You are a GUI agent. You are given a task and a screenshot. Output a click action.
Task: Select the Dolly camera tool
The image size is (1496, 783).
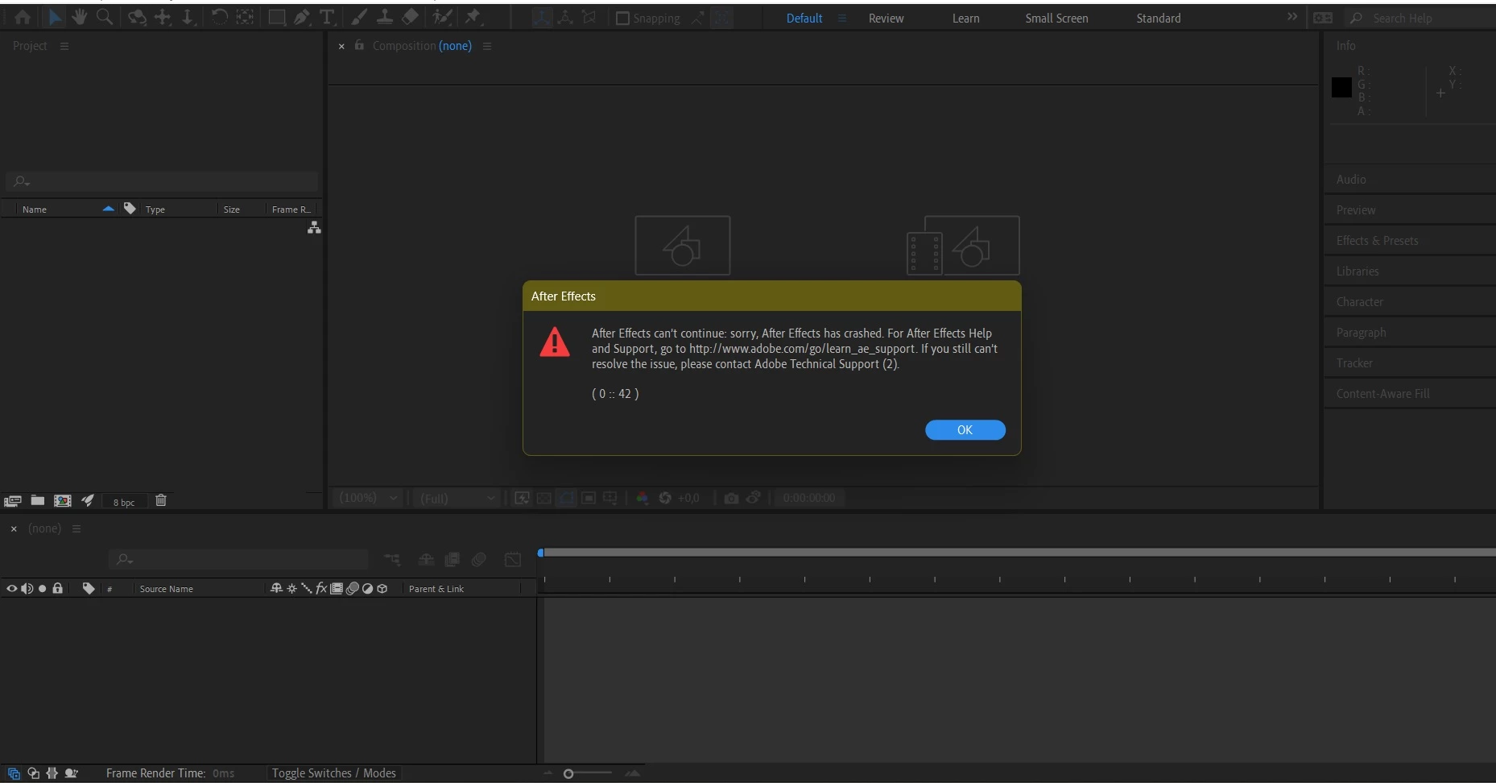188,17
